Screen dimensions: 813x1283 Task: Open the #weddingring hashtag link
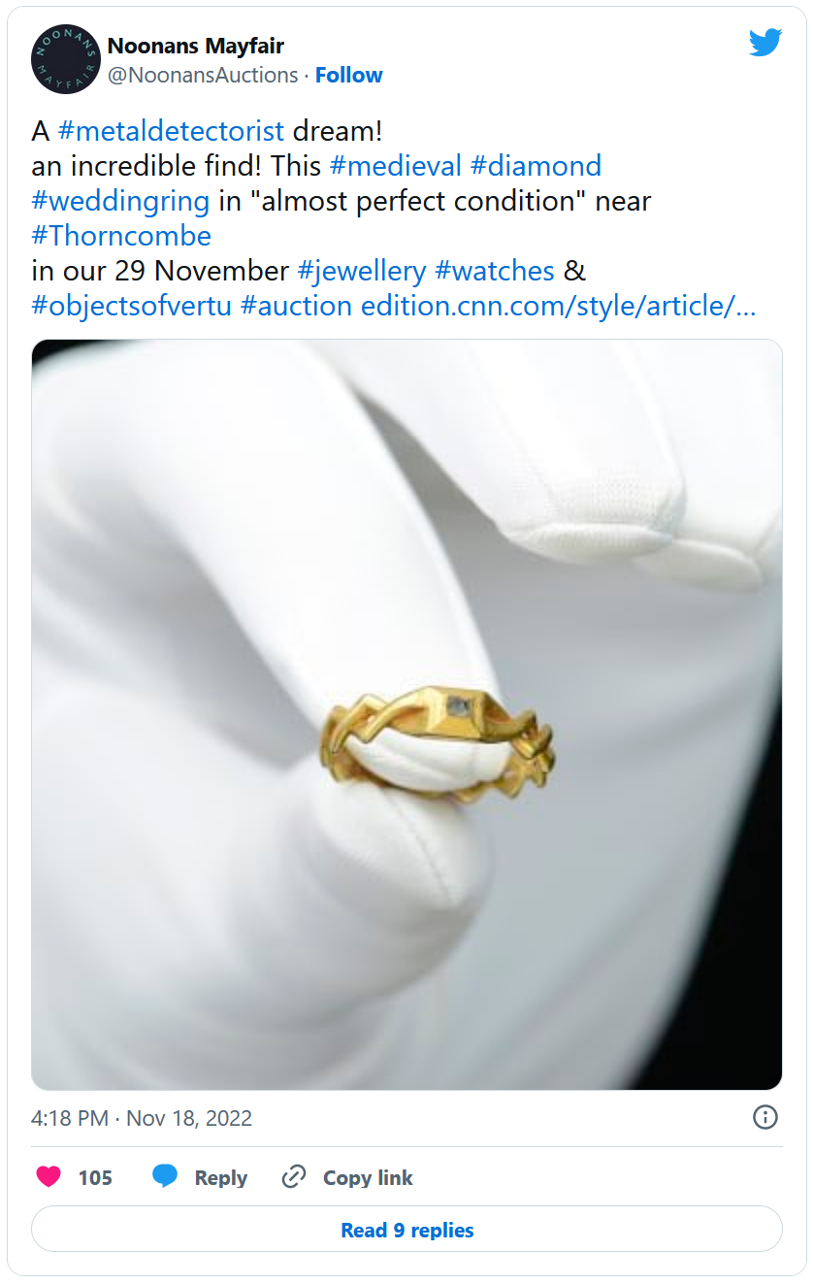click(x=120, y=201)
